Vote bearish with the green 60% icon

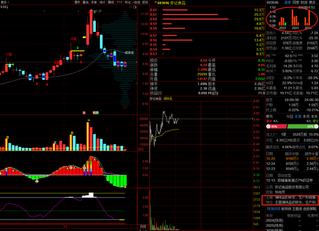[x=316, y=127]
